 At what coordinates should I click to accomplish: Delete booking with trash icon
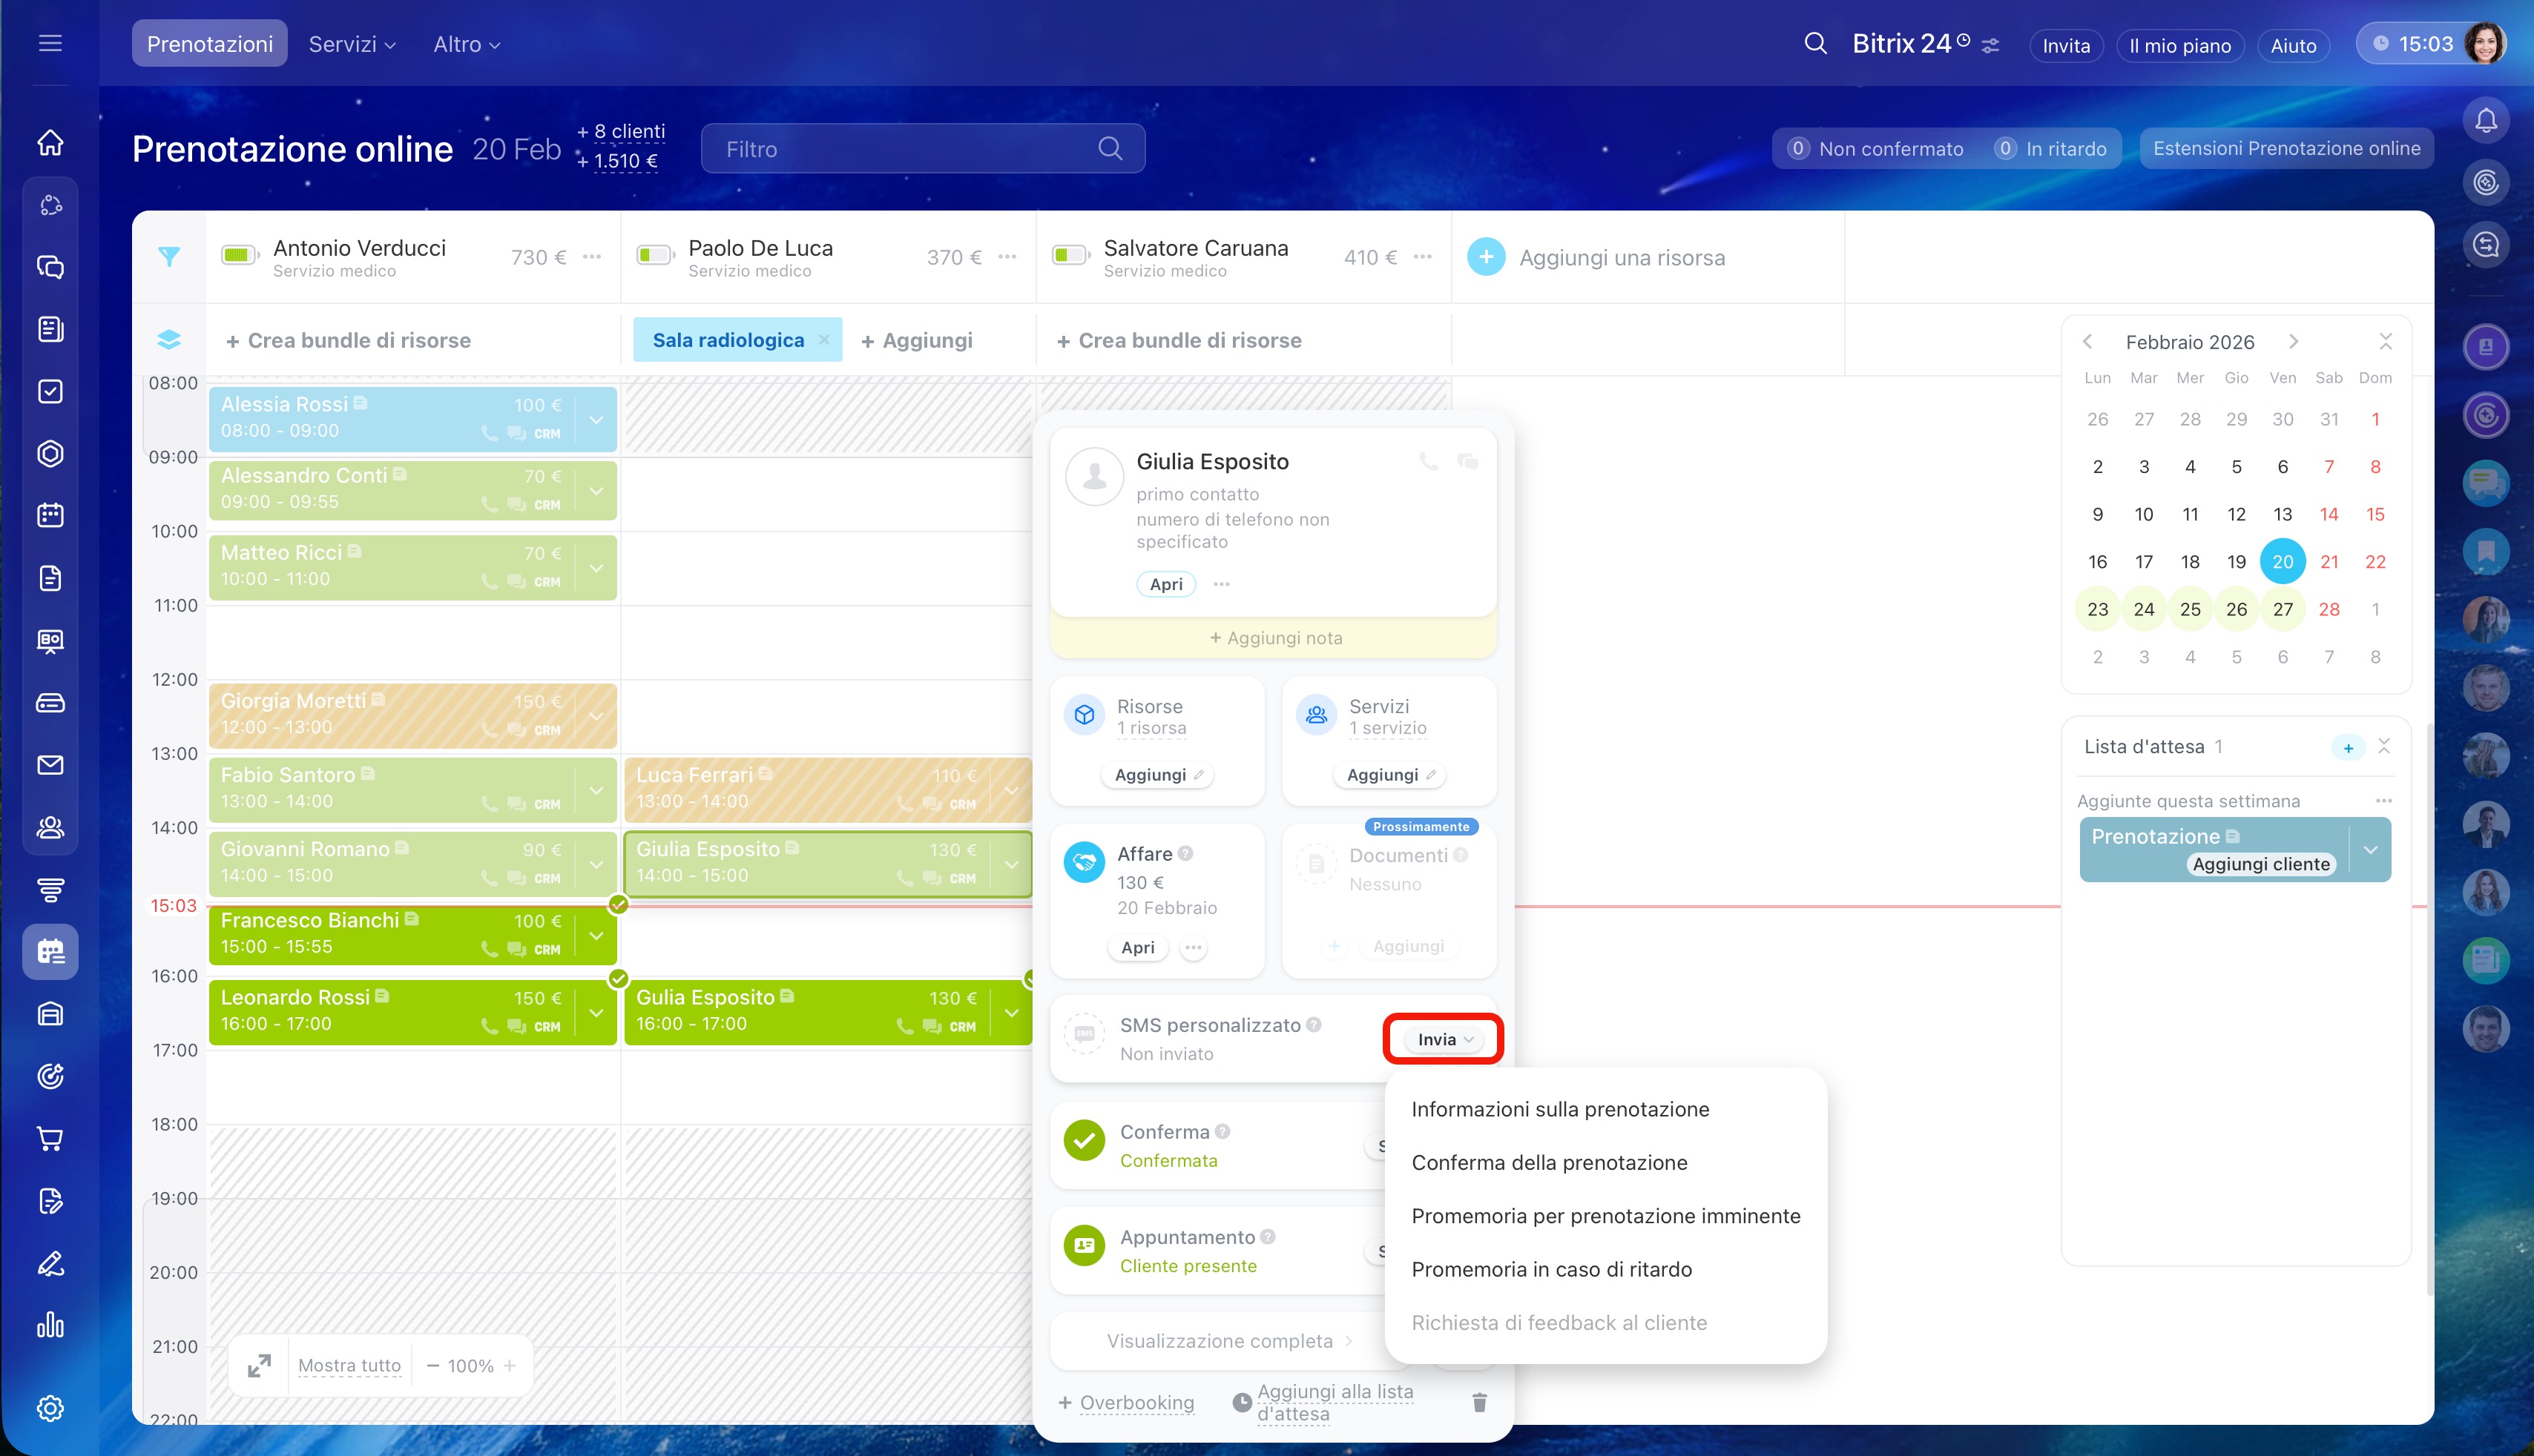click(x=1480, y=1402)
